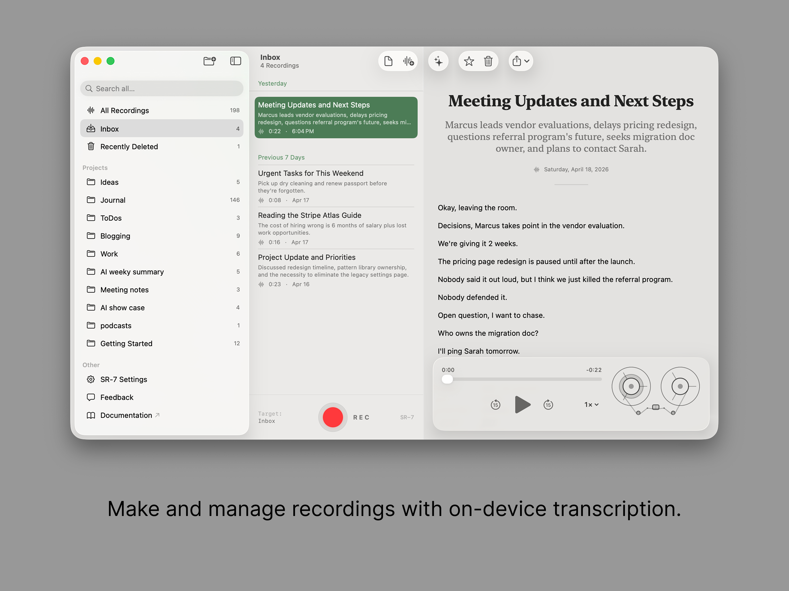Play the recording
This screenshot has width=789, height=591.
(523, 404)
